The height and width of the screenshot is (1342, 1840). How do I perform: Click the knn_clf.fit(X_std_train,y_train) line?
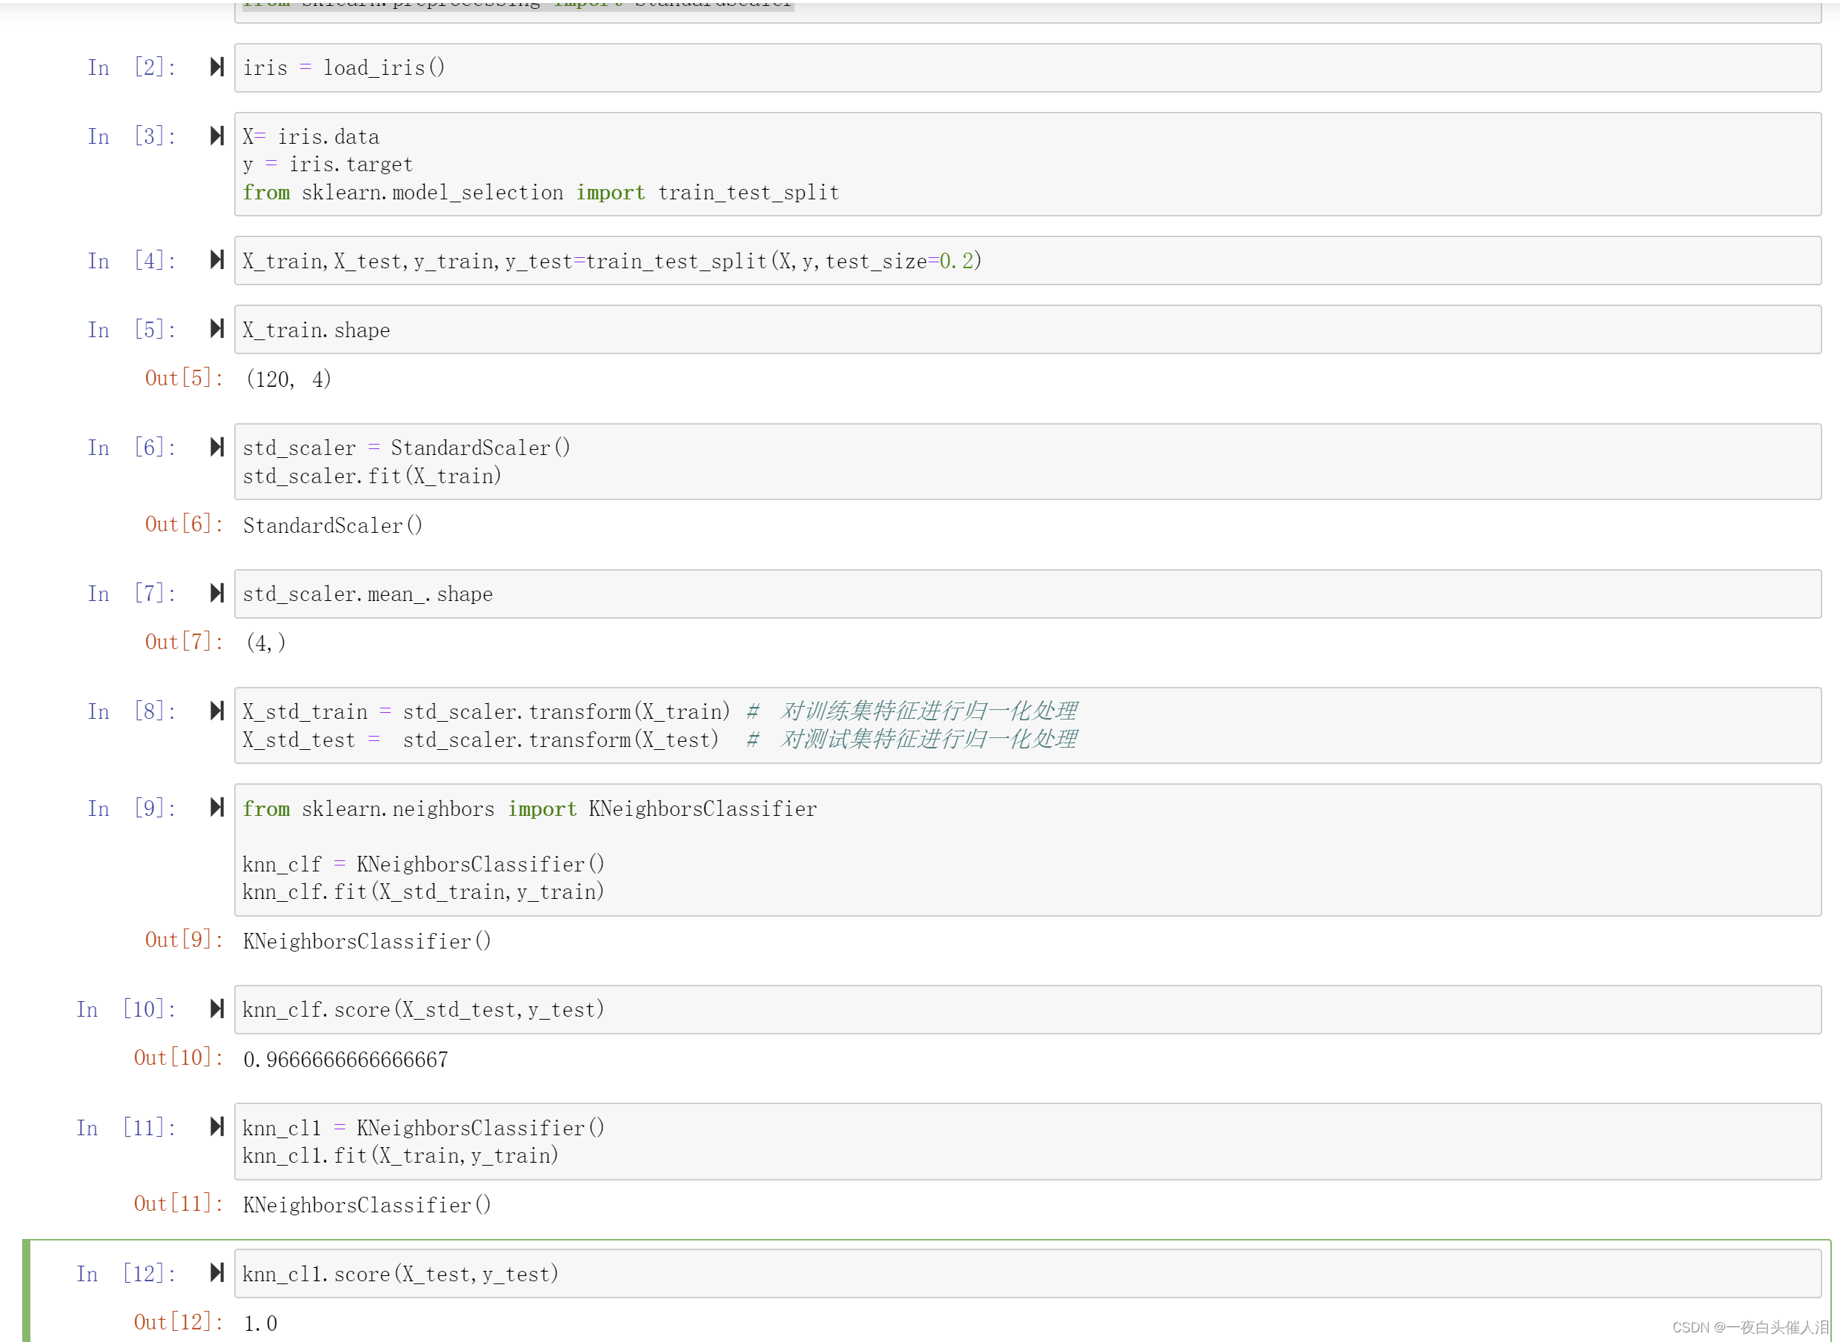coord(423,892)
